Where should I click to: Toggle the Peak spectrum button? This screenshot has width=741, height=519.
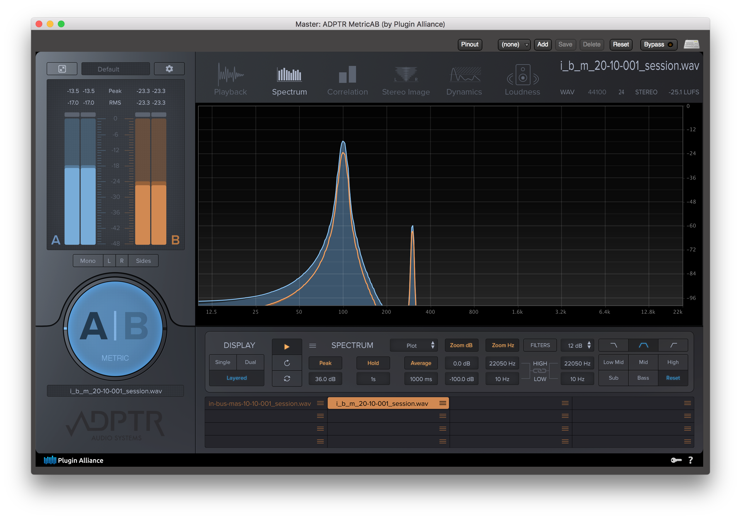tap(325, 363)
